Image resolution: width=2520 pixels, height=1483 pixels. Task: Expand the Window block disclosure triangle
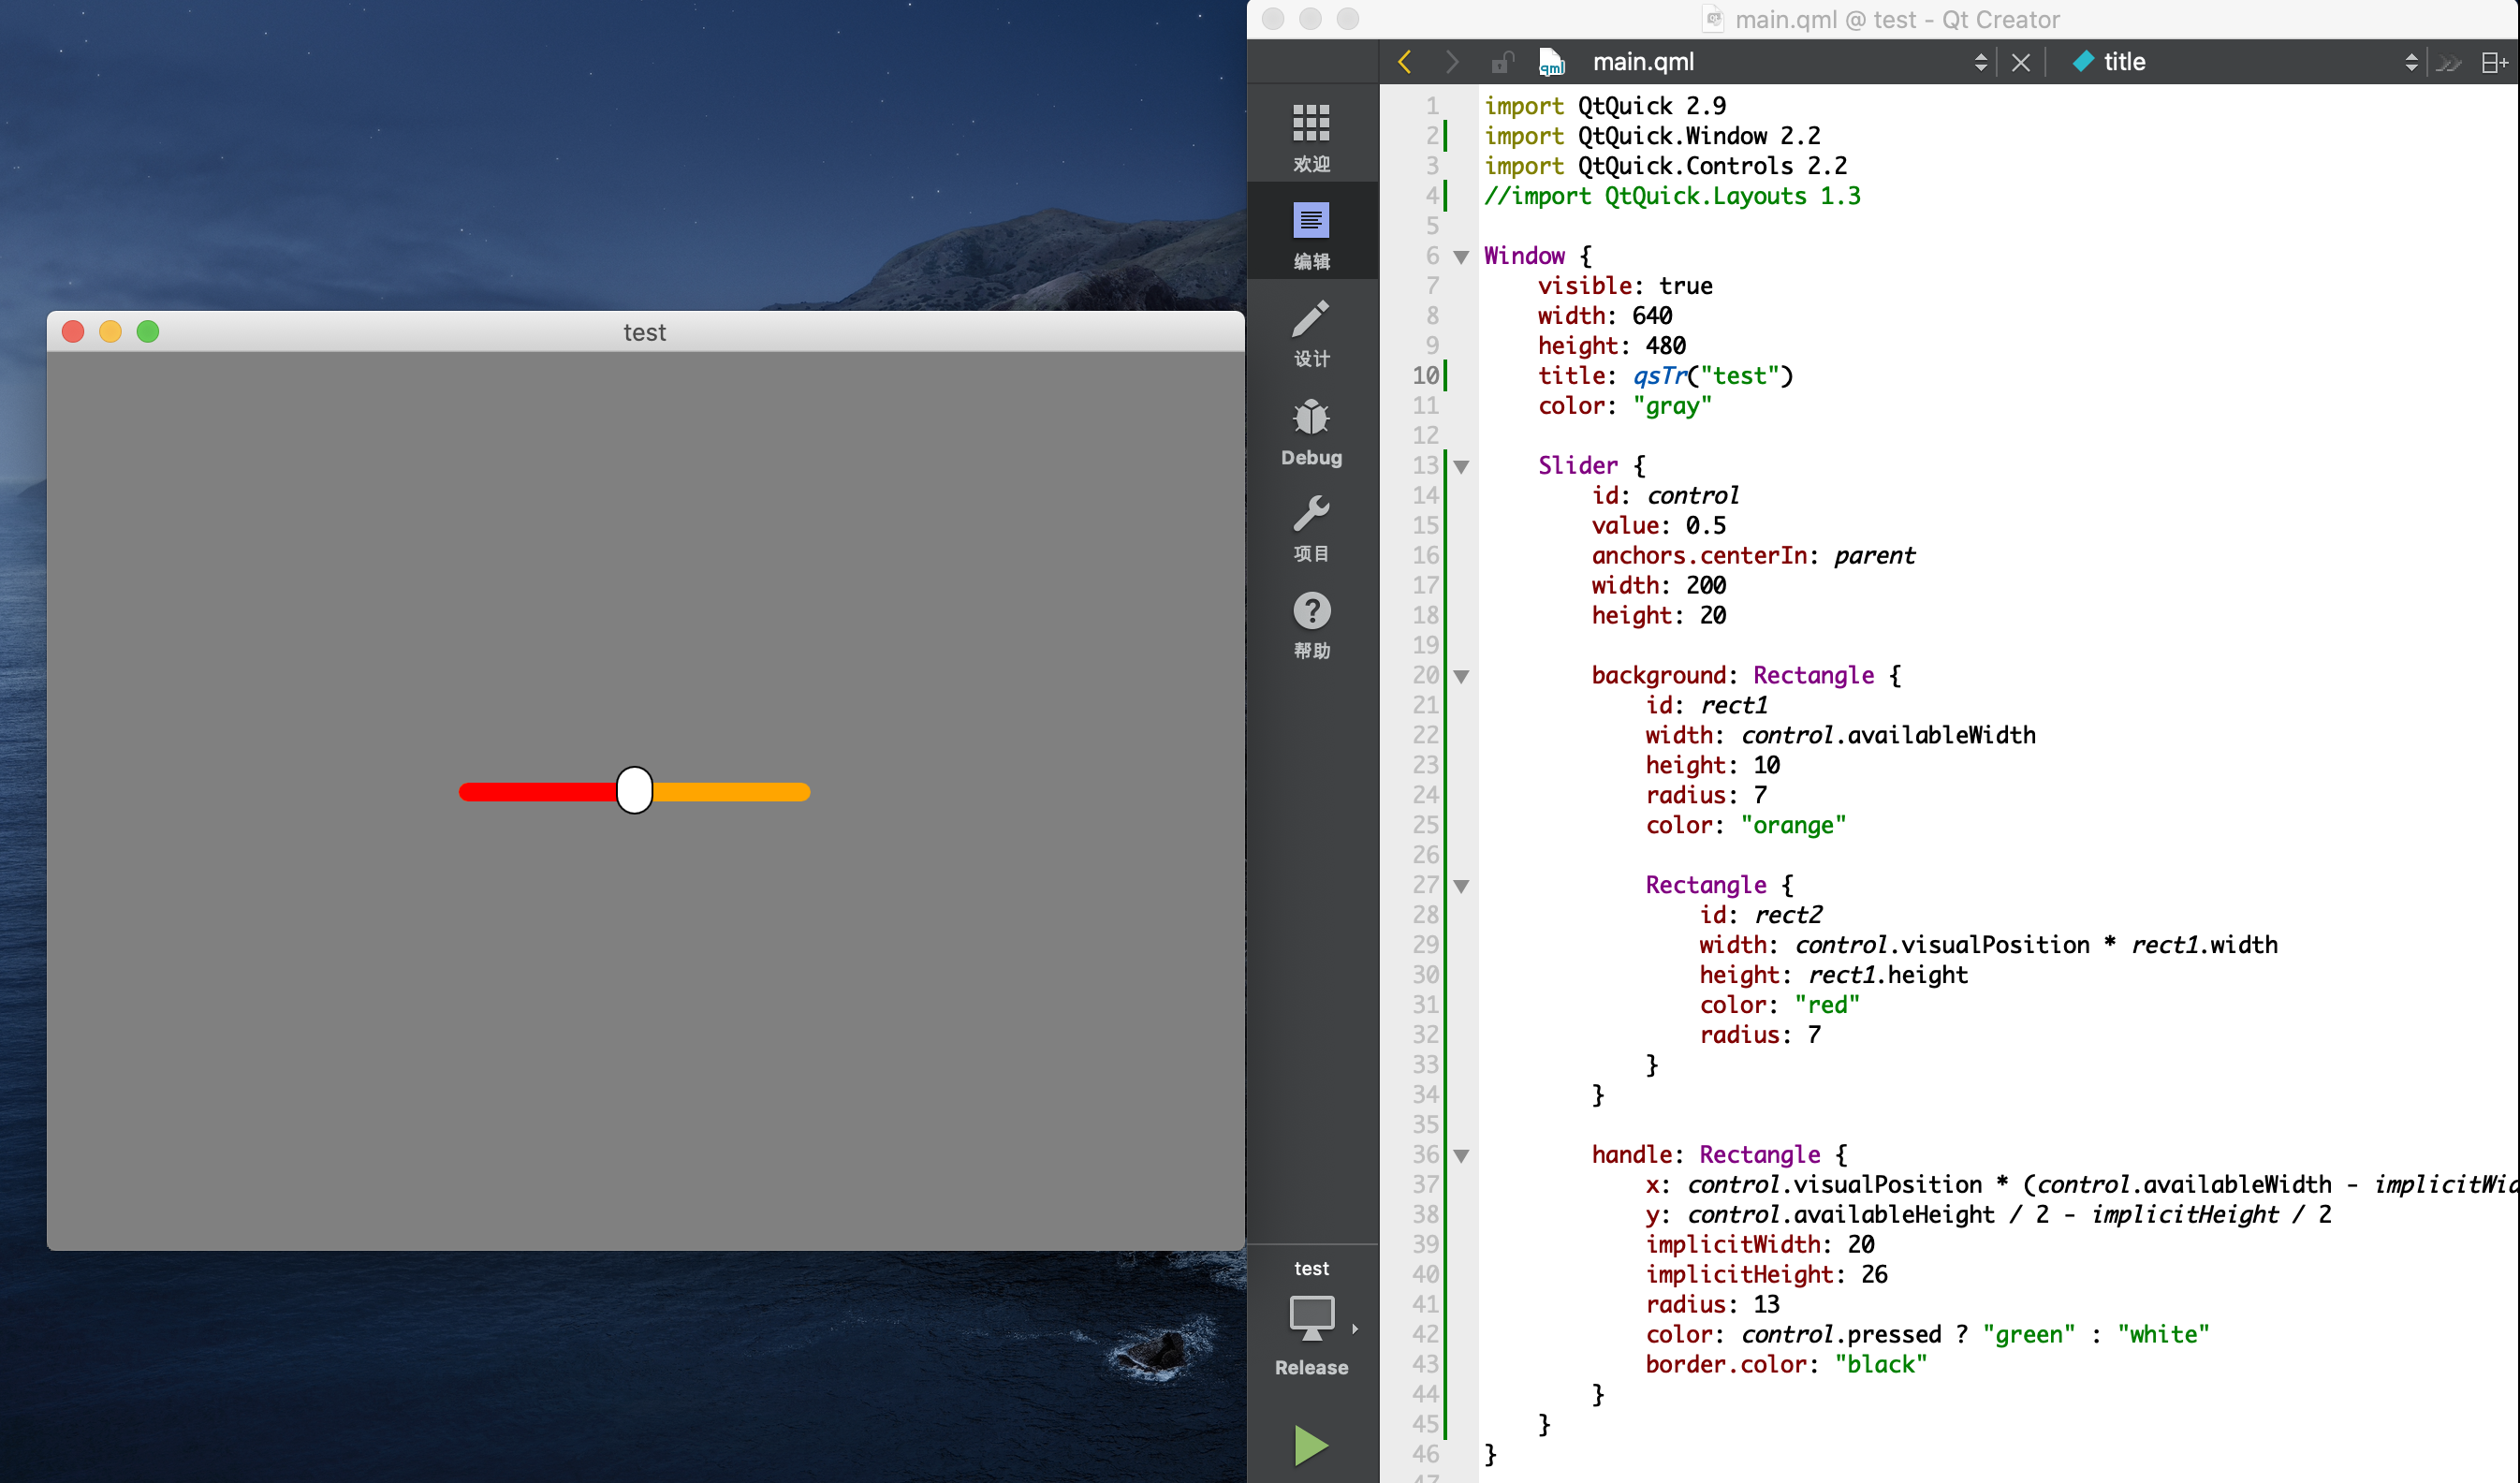1465,256
